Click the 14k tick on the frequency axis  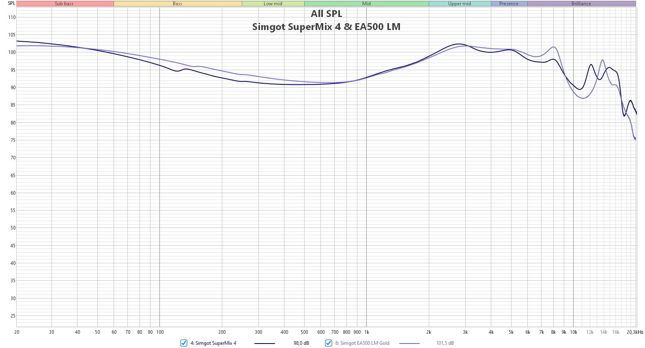604,332
